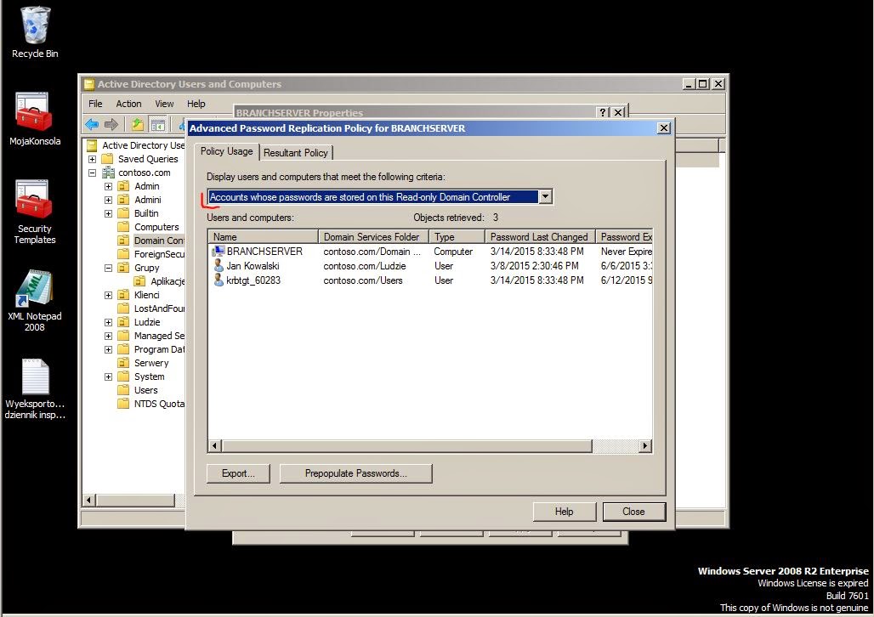Click NTDS Quotas folder icon
The image size is (874, 617).
(x=123, y=404)
